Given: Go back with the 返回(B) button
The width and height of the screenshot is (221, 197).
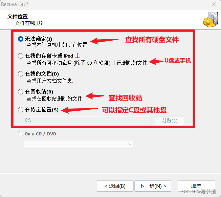Looking at the screenshot, I should (x=115, y=186).
